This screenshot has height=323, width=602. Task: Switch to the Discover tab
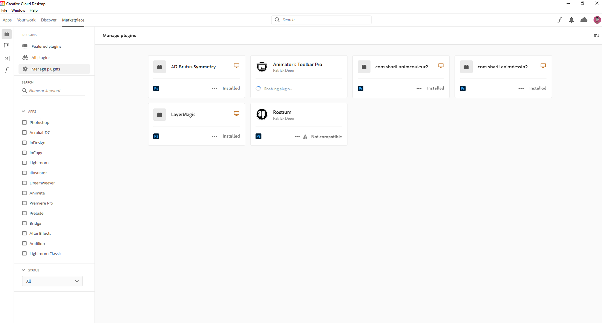click(49, 20)
